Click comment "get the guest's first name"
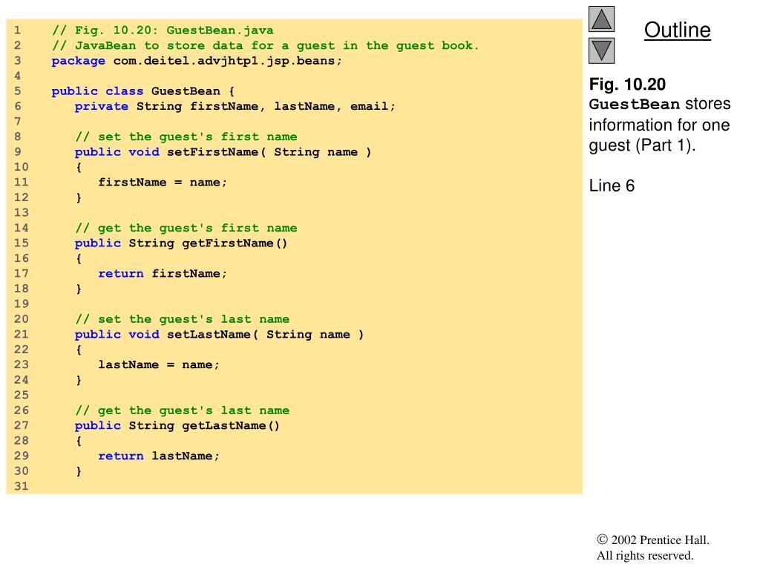The image size is (760, 570). click(x=186, y=228)
